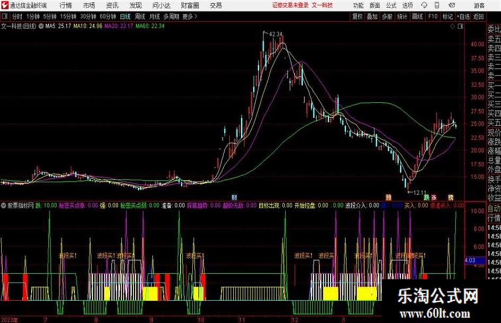The width and height of the screenshot is (501, 323).
Task: Click the 准备: 0.00 indicator value
Action: [173, 206]
